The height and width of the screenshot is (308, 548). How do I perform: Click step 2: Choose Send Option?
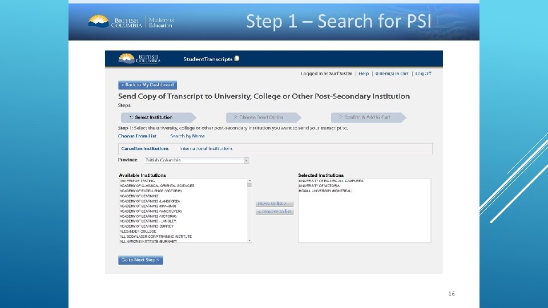click(263, 117)
